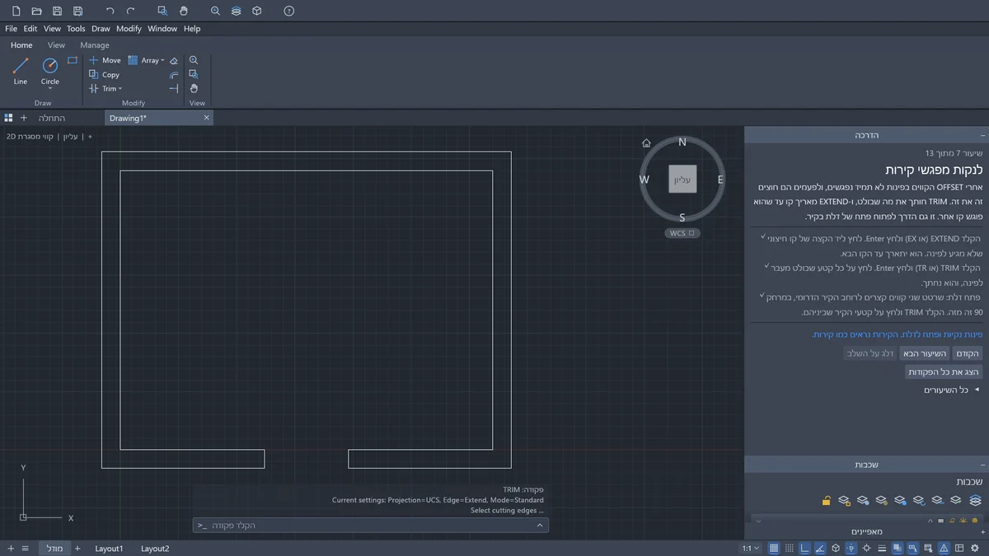989x556 pixels.
Task: Click the yellow unlocked padlock layer icon
Action: point(826,500)
